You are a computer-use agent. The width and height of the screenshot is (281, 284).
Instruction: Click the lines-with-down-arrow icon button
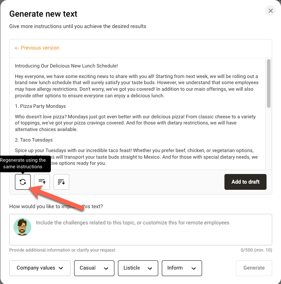point(61,182)
